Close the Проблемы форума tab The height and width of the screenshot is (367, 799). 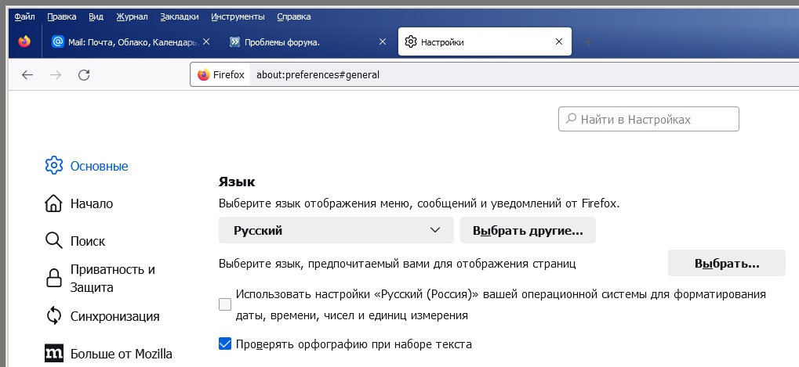pyautogui.click(x=383, y=41)
